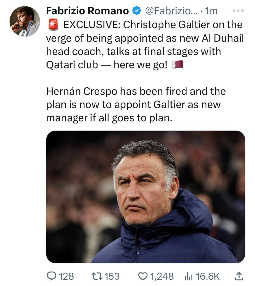Click the 128 replies count
Screen dimensions: 255x286
coord(66,276)
